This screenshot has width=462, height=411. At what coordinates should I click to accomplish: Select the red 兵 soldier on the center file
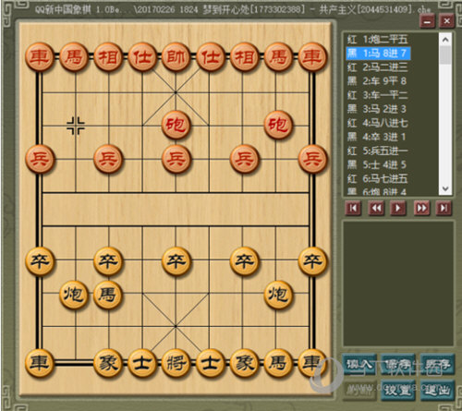pyautogui.click(x=176, y=159)
